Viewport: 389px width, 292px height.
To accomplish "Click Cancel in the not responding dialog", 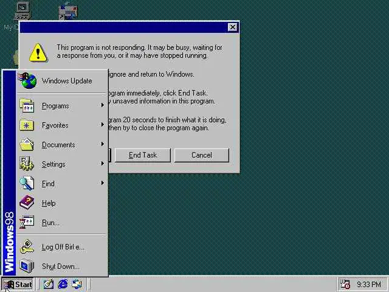I will coord(201,155).
